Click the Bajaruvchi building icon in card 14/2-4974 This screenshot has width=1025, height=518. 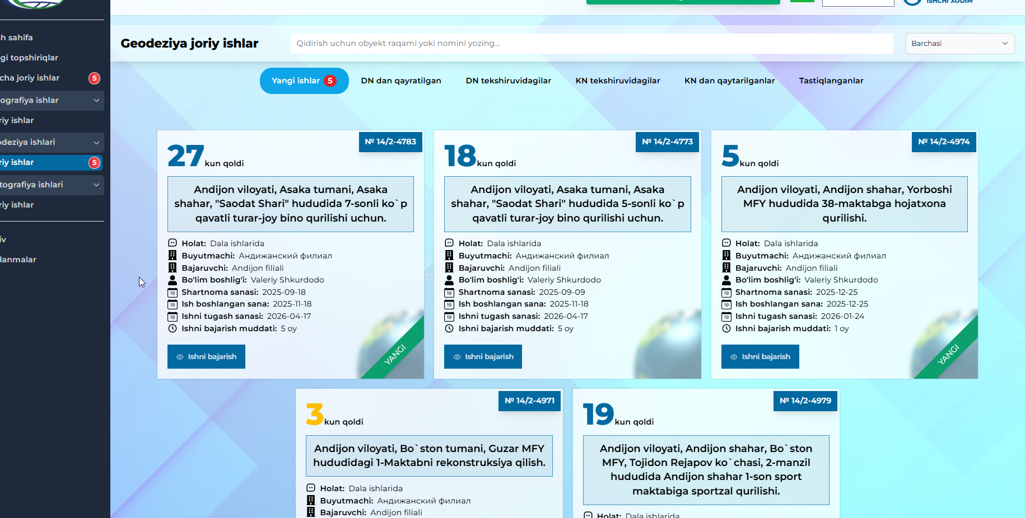point(726,268)
